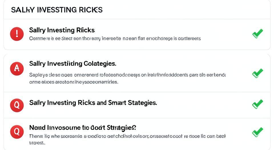Click the red exclamation mark alert icon
This screenshot has width=274, height=150.
coord(17,34)
